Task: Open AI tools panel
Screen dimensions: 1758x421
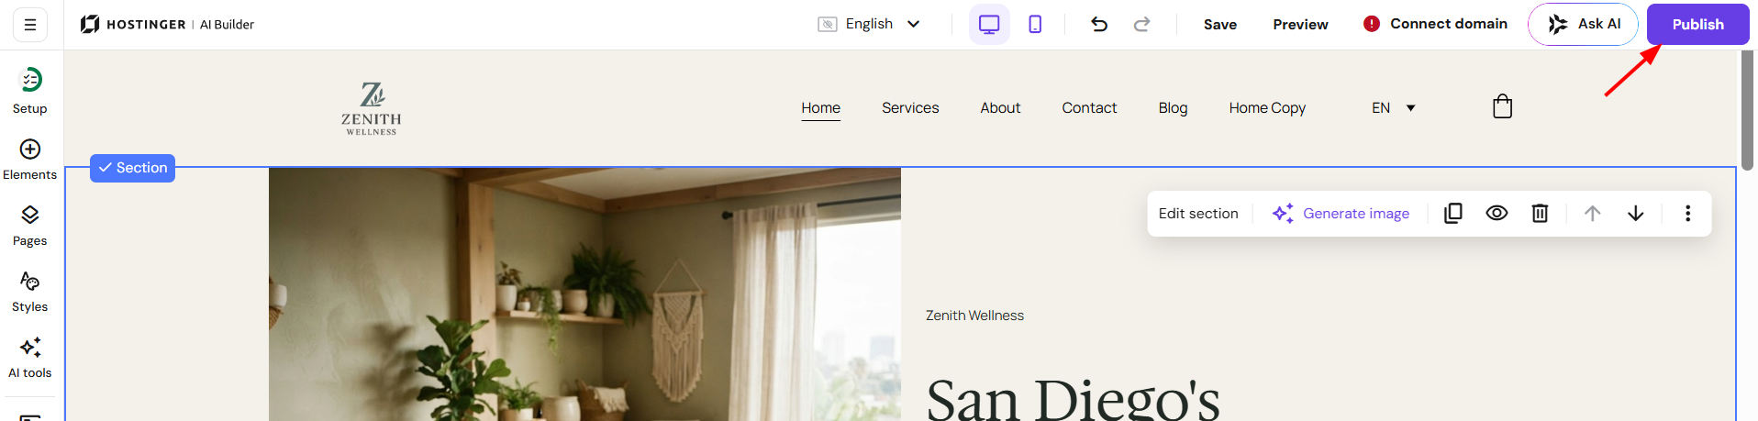Action: click(30, 358)
